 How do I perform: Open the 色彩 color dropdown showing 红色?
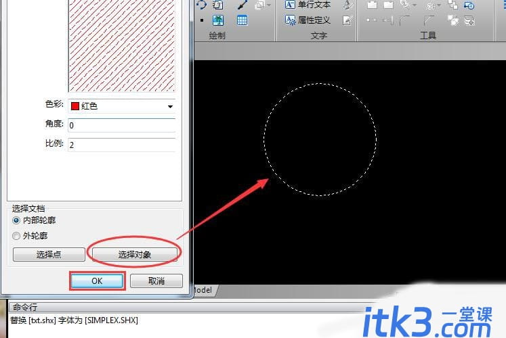[x=122, y=106]
